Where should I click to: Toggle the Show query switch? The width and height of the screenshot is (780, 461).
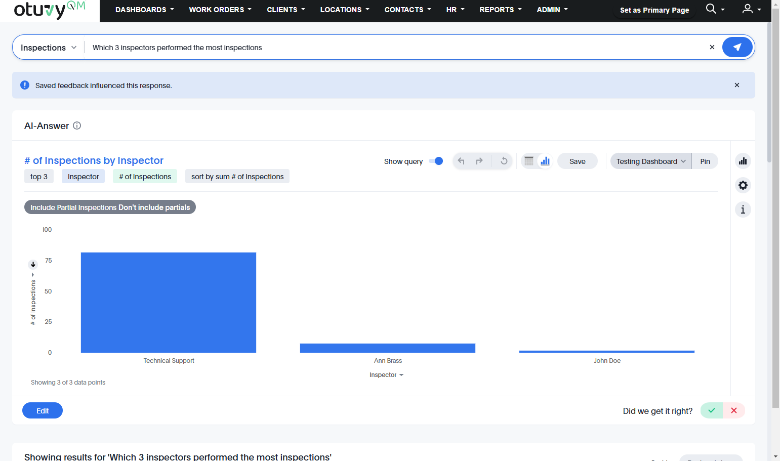coord(436,161)
